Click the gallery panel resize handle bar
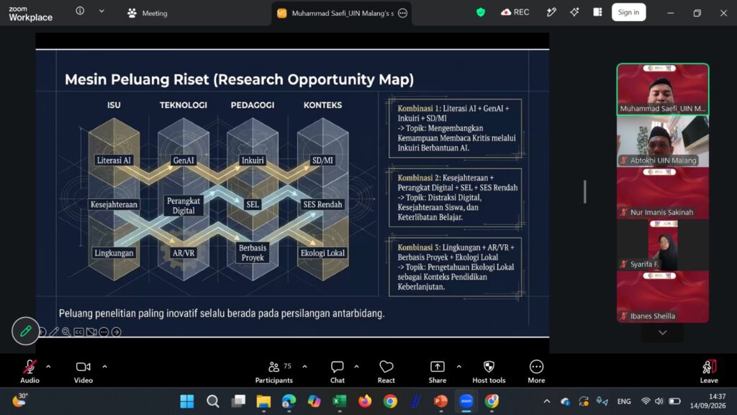The height and width of the screenshot is (415, 737). [x=584, y=192]
